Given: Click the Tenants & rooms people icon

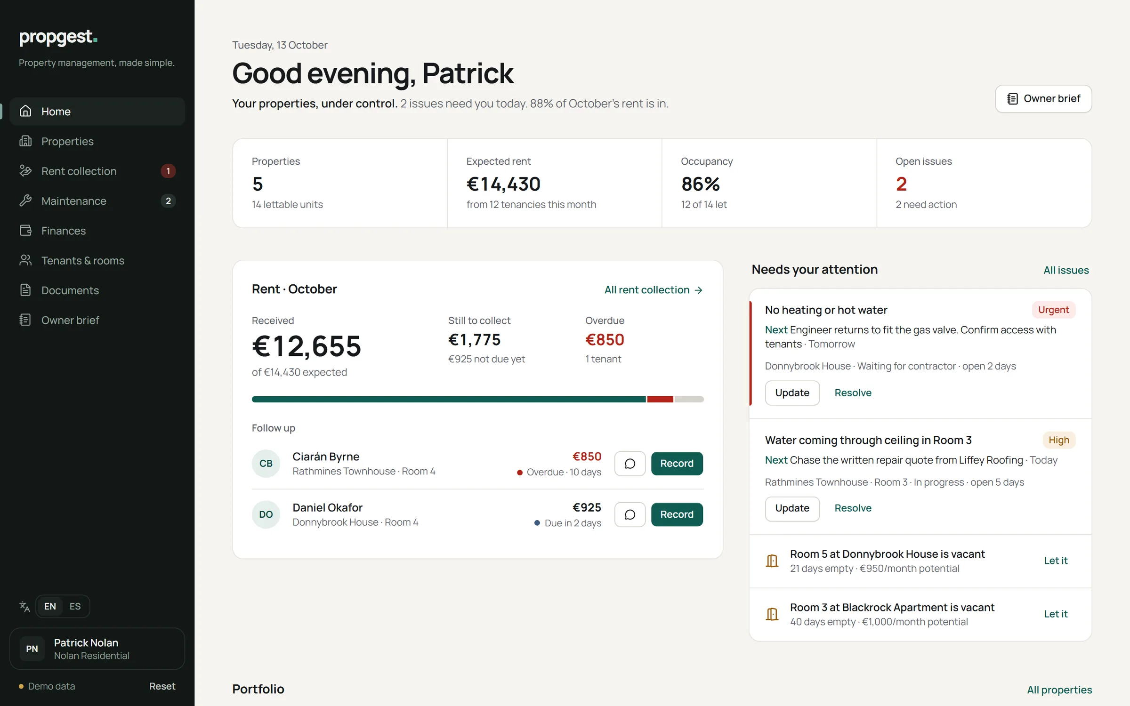Looking at the screenshot, I should pos(25,260).
